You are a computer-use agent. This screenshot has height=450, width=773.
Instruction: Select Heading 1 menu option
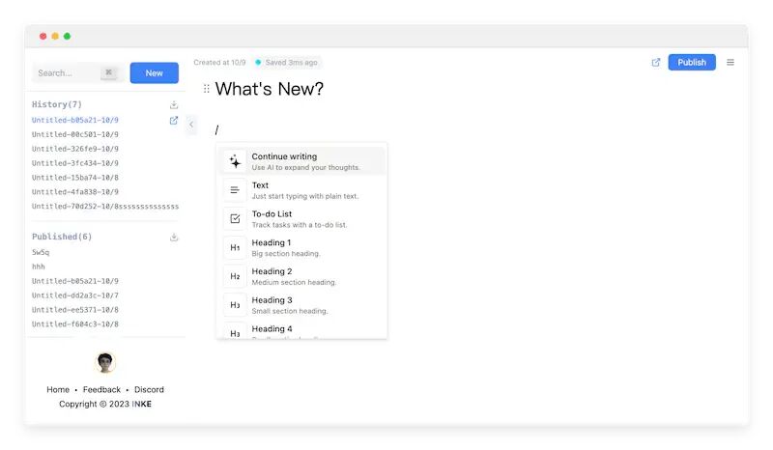pyautogui.click(x=301, y=247)
